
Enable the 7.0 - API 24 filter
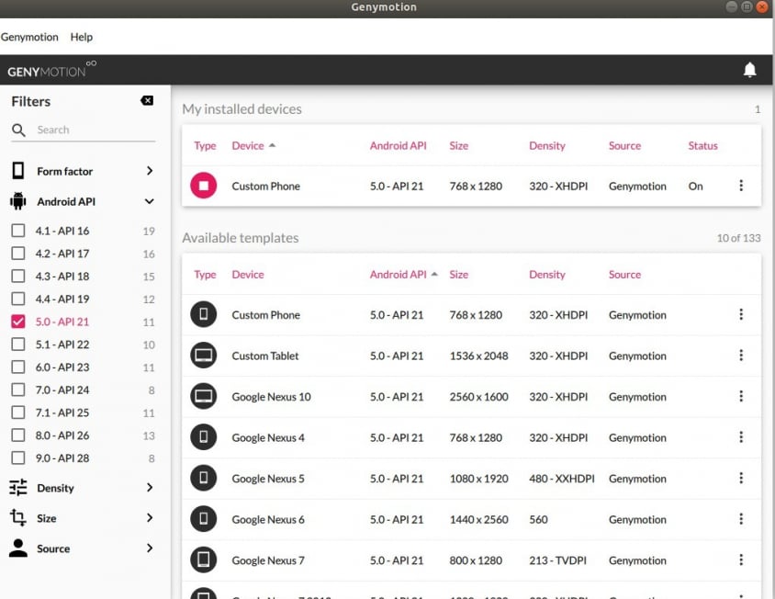(18, 390)
